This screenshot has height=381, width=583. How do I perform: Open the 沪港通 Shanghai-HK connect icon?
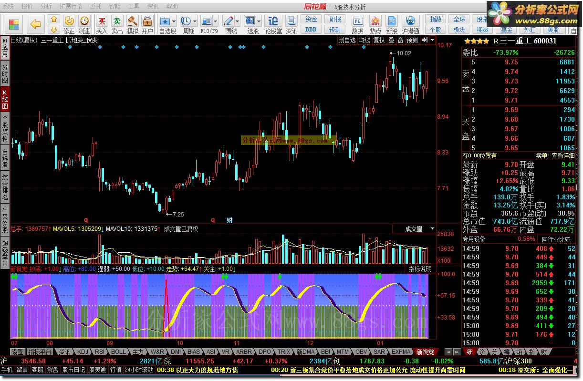coord(410,24)
